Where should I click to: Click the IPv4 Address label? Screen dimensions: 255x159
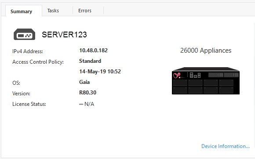28,51
